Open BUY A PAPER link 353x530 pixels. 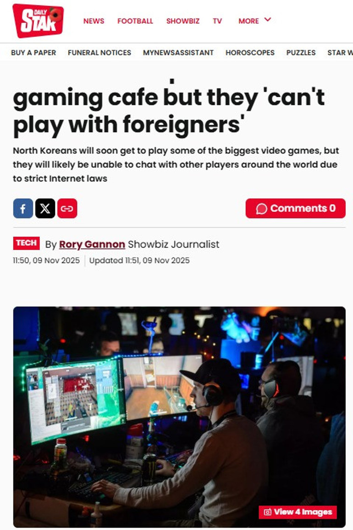[x=33, y=53]
